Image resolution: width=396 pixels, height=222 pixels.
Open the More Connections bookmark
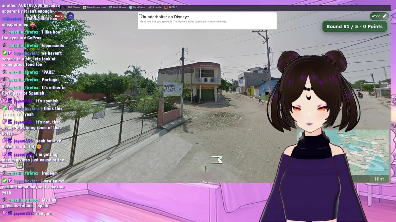coord(94,7)
